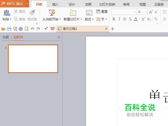Open the quick access customize dropdown
This screenshot has height=126, width=168.
click(x=46, y=29)
